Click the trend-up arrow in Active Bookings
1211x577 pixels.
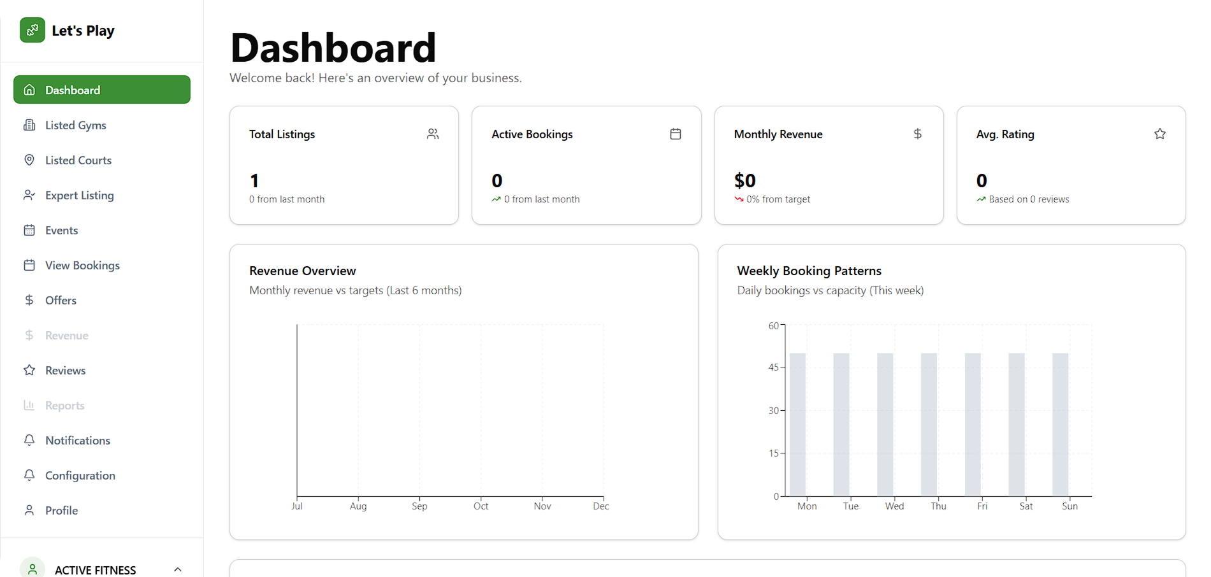497,199
